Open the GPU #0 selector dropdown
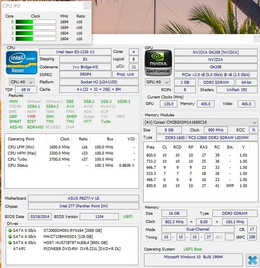 [x=157, y=82]
